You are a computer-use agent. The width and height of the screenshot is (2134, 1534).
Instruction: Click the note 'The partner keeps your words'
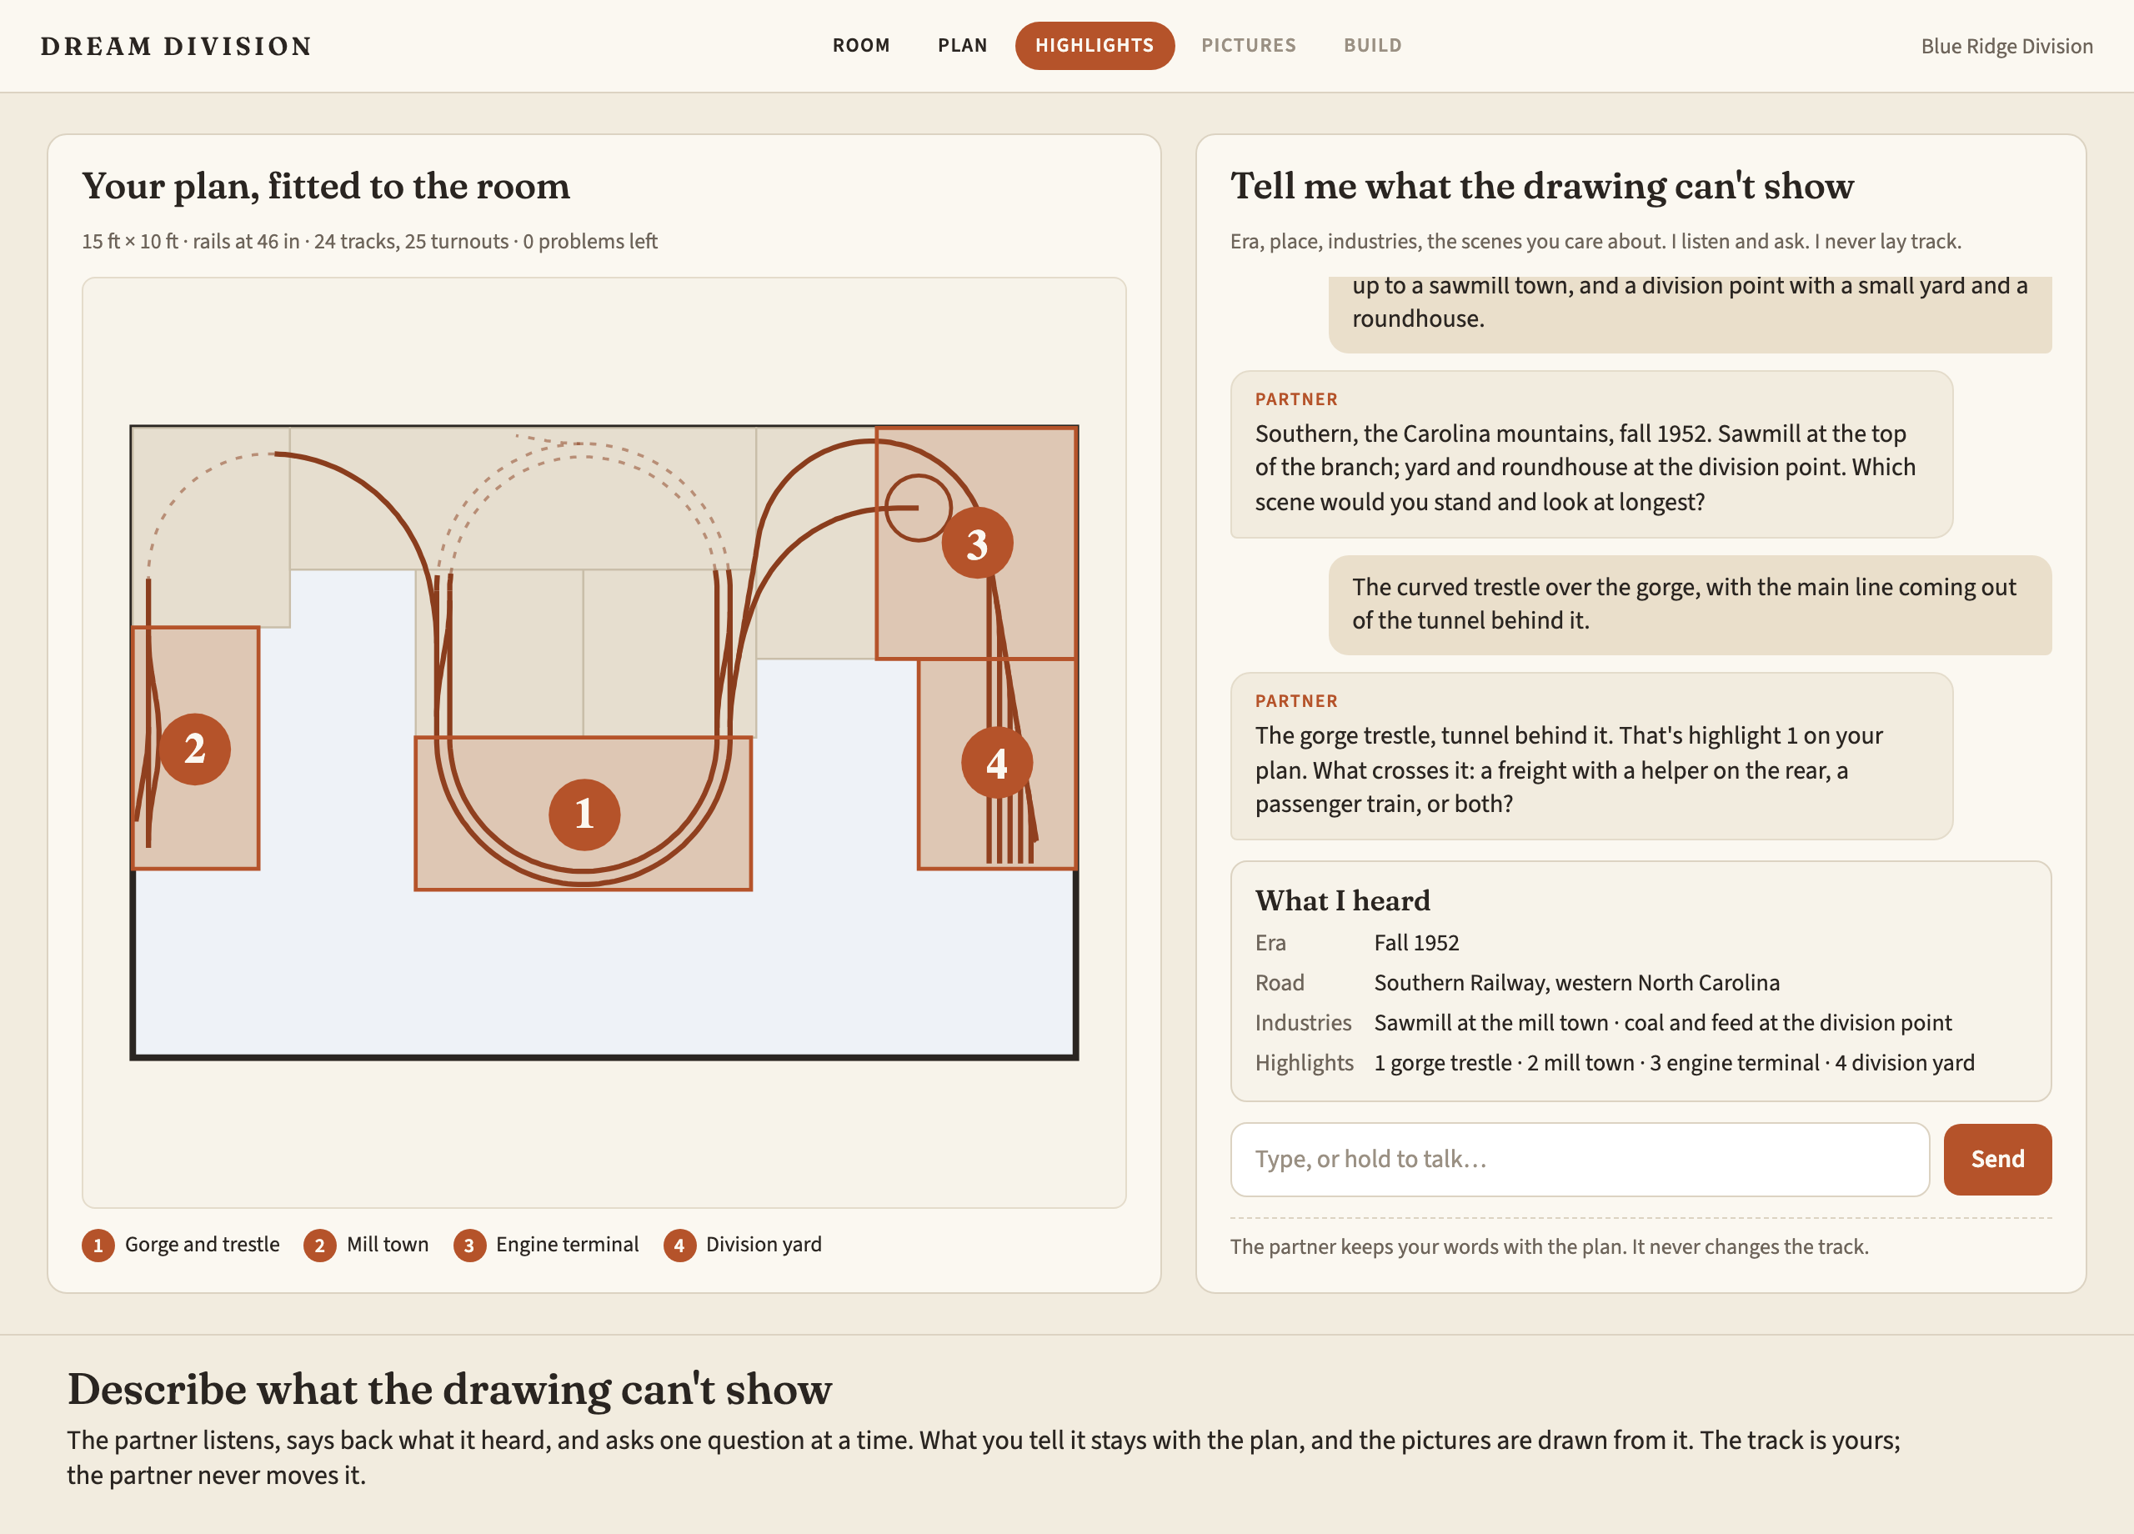tap(1549, 1247)
